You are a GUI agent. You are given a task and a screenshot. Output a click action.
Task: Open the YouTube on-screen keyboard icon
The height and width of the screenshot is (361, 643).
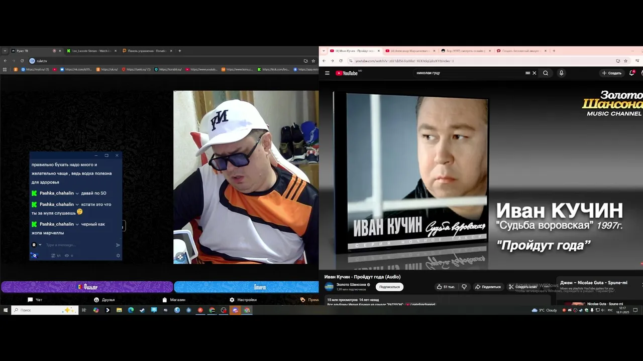coord(527,73)
